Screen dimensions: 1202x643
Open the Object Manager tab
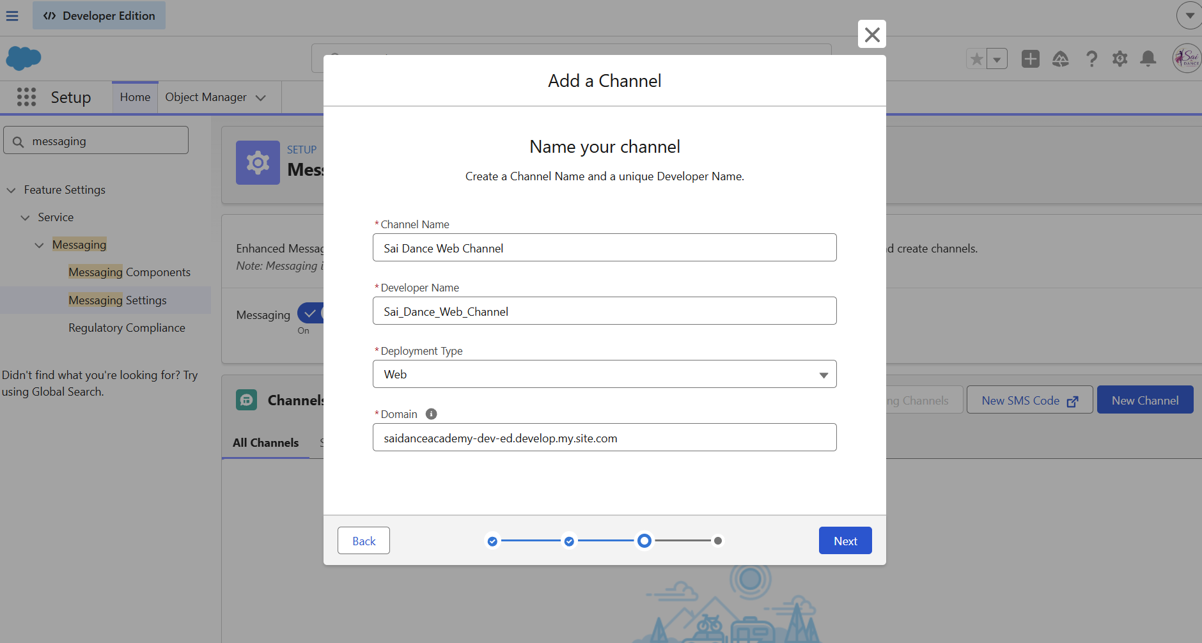206,97
